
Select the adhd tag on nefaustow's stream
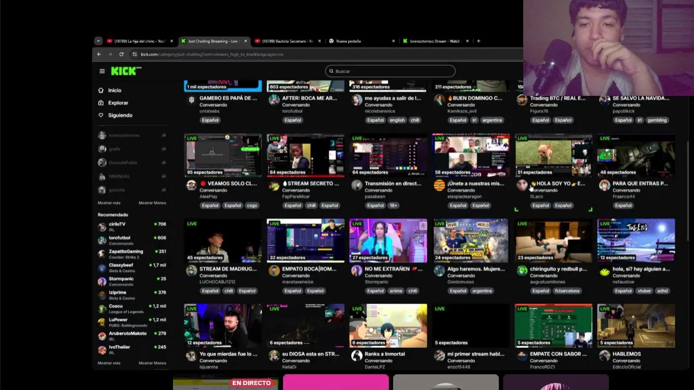coord(662,291)
